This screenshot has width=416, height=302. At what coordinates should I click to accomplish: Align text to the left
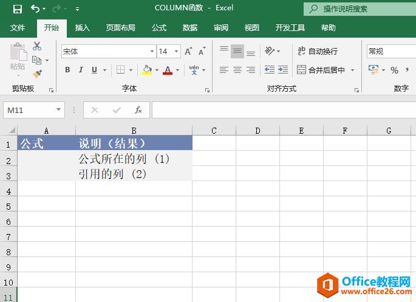pos(224,70)
